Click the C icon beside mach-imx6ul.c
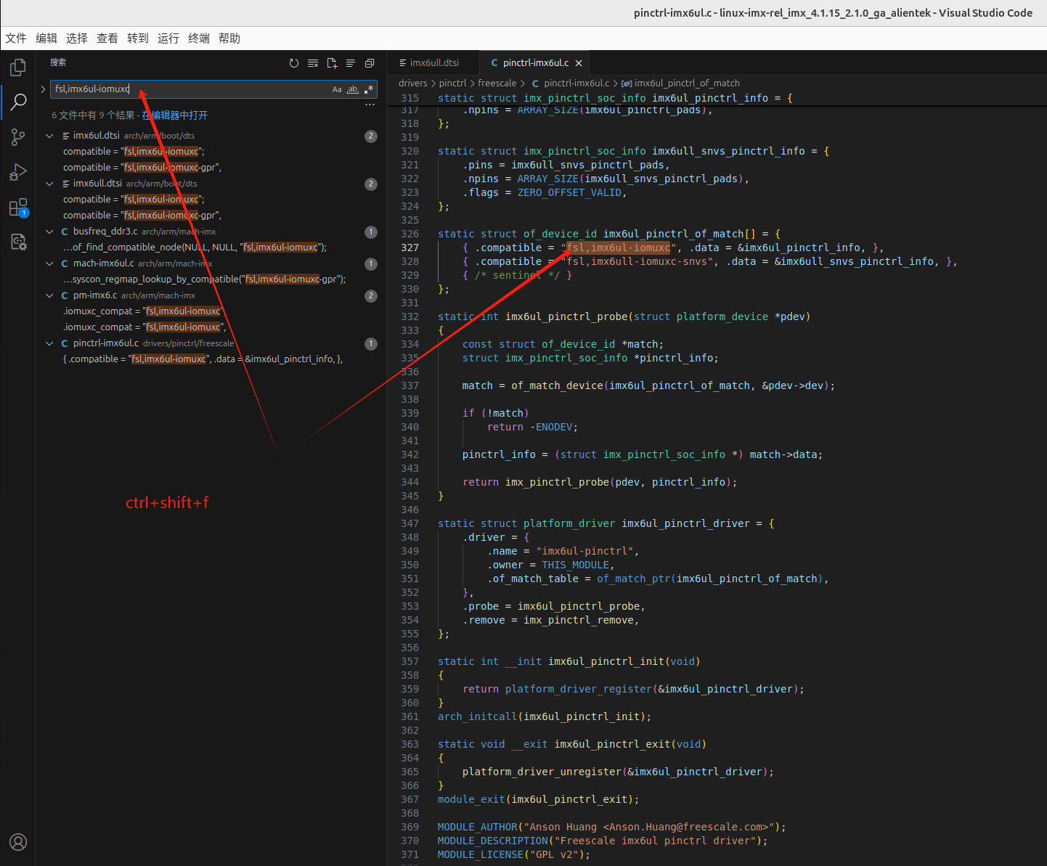Viewport: 1047px width, 866px height. coord(65,264)
